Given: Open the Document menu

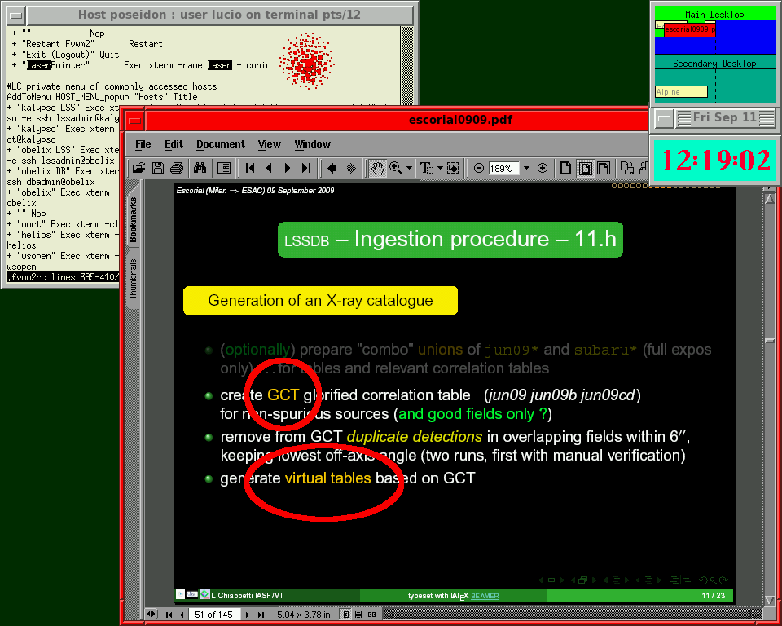Looking at the screenshot, I should coord(221,144).
